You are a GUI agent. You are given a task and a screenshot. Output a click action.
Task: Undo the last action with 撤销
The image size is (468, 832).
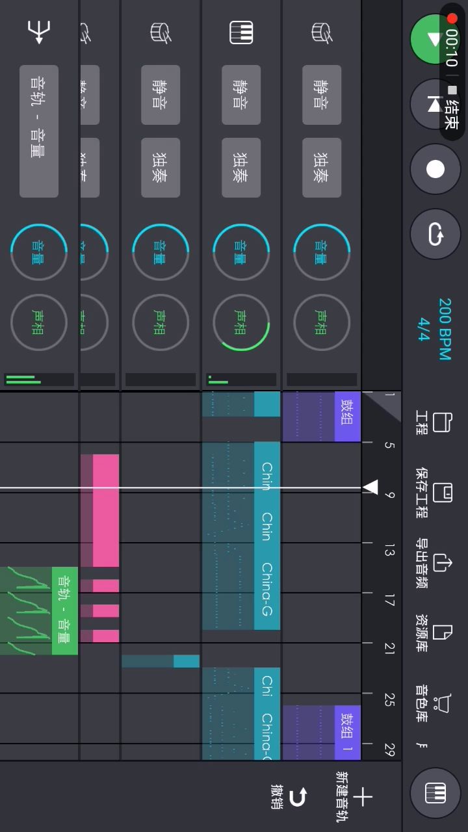[289, 797]
